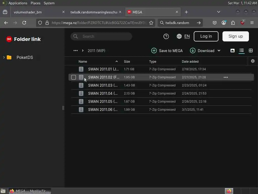Open the three-dots menu for SWAN 2011.02
Image resolution: width=258 pixels, height=194 pixels.
[225, 77]
